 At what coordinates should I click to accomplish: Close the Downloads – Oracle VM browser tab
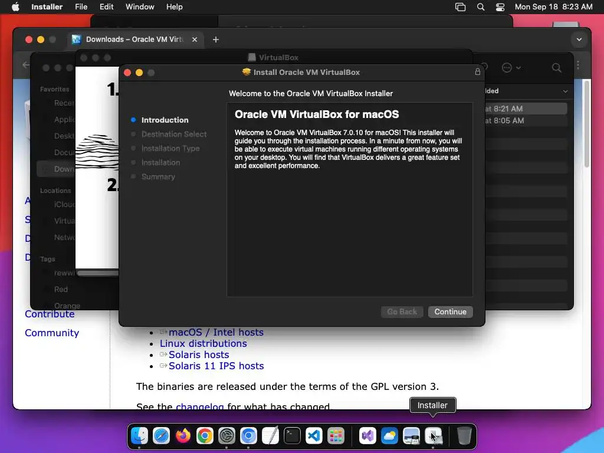coord(195,40)
